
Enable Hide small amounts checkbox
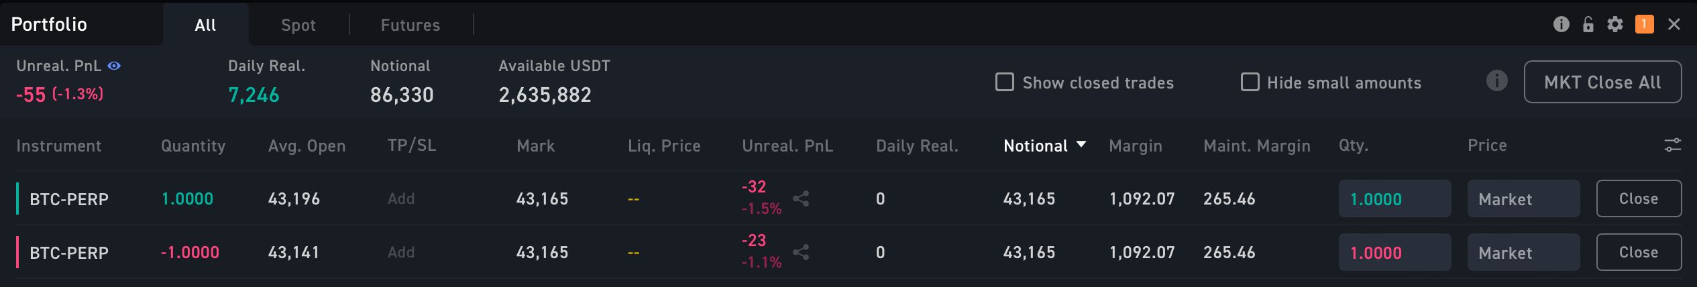[x=1250, y=82]
